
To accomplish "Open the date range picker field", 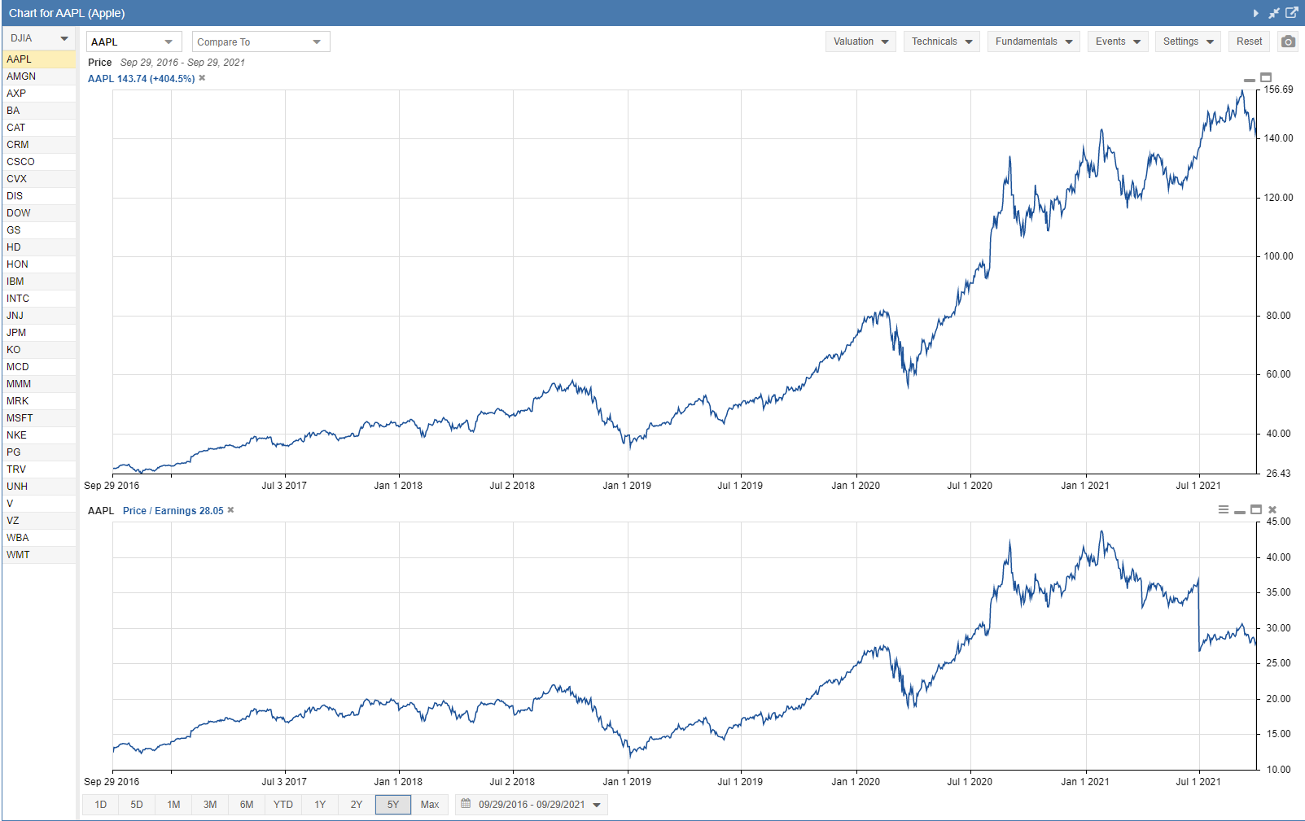I will click(532, 805).
